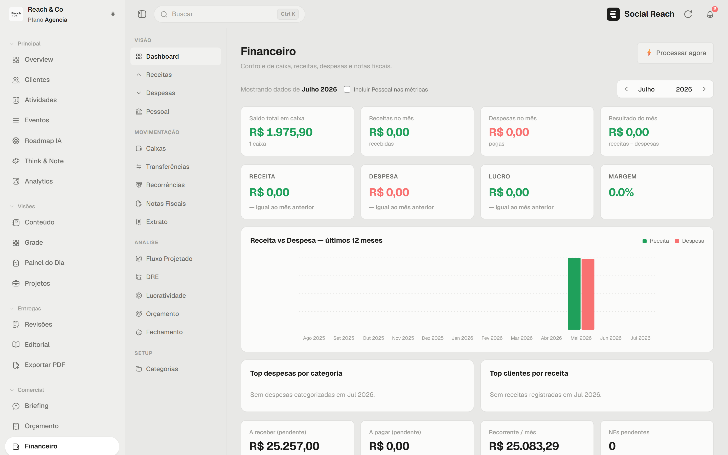Collapse the Visões section
The width and height of the screenshot is (728, 455).
pyautogui.click(x=22, y=207)
